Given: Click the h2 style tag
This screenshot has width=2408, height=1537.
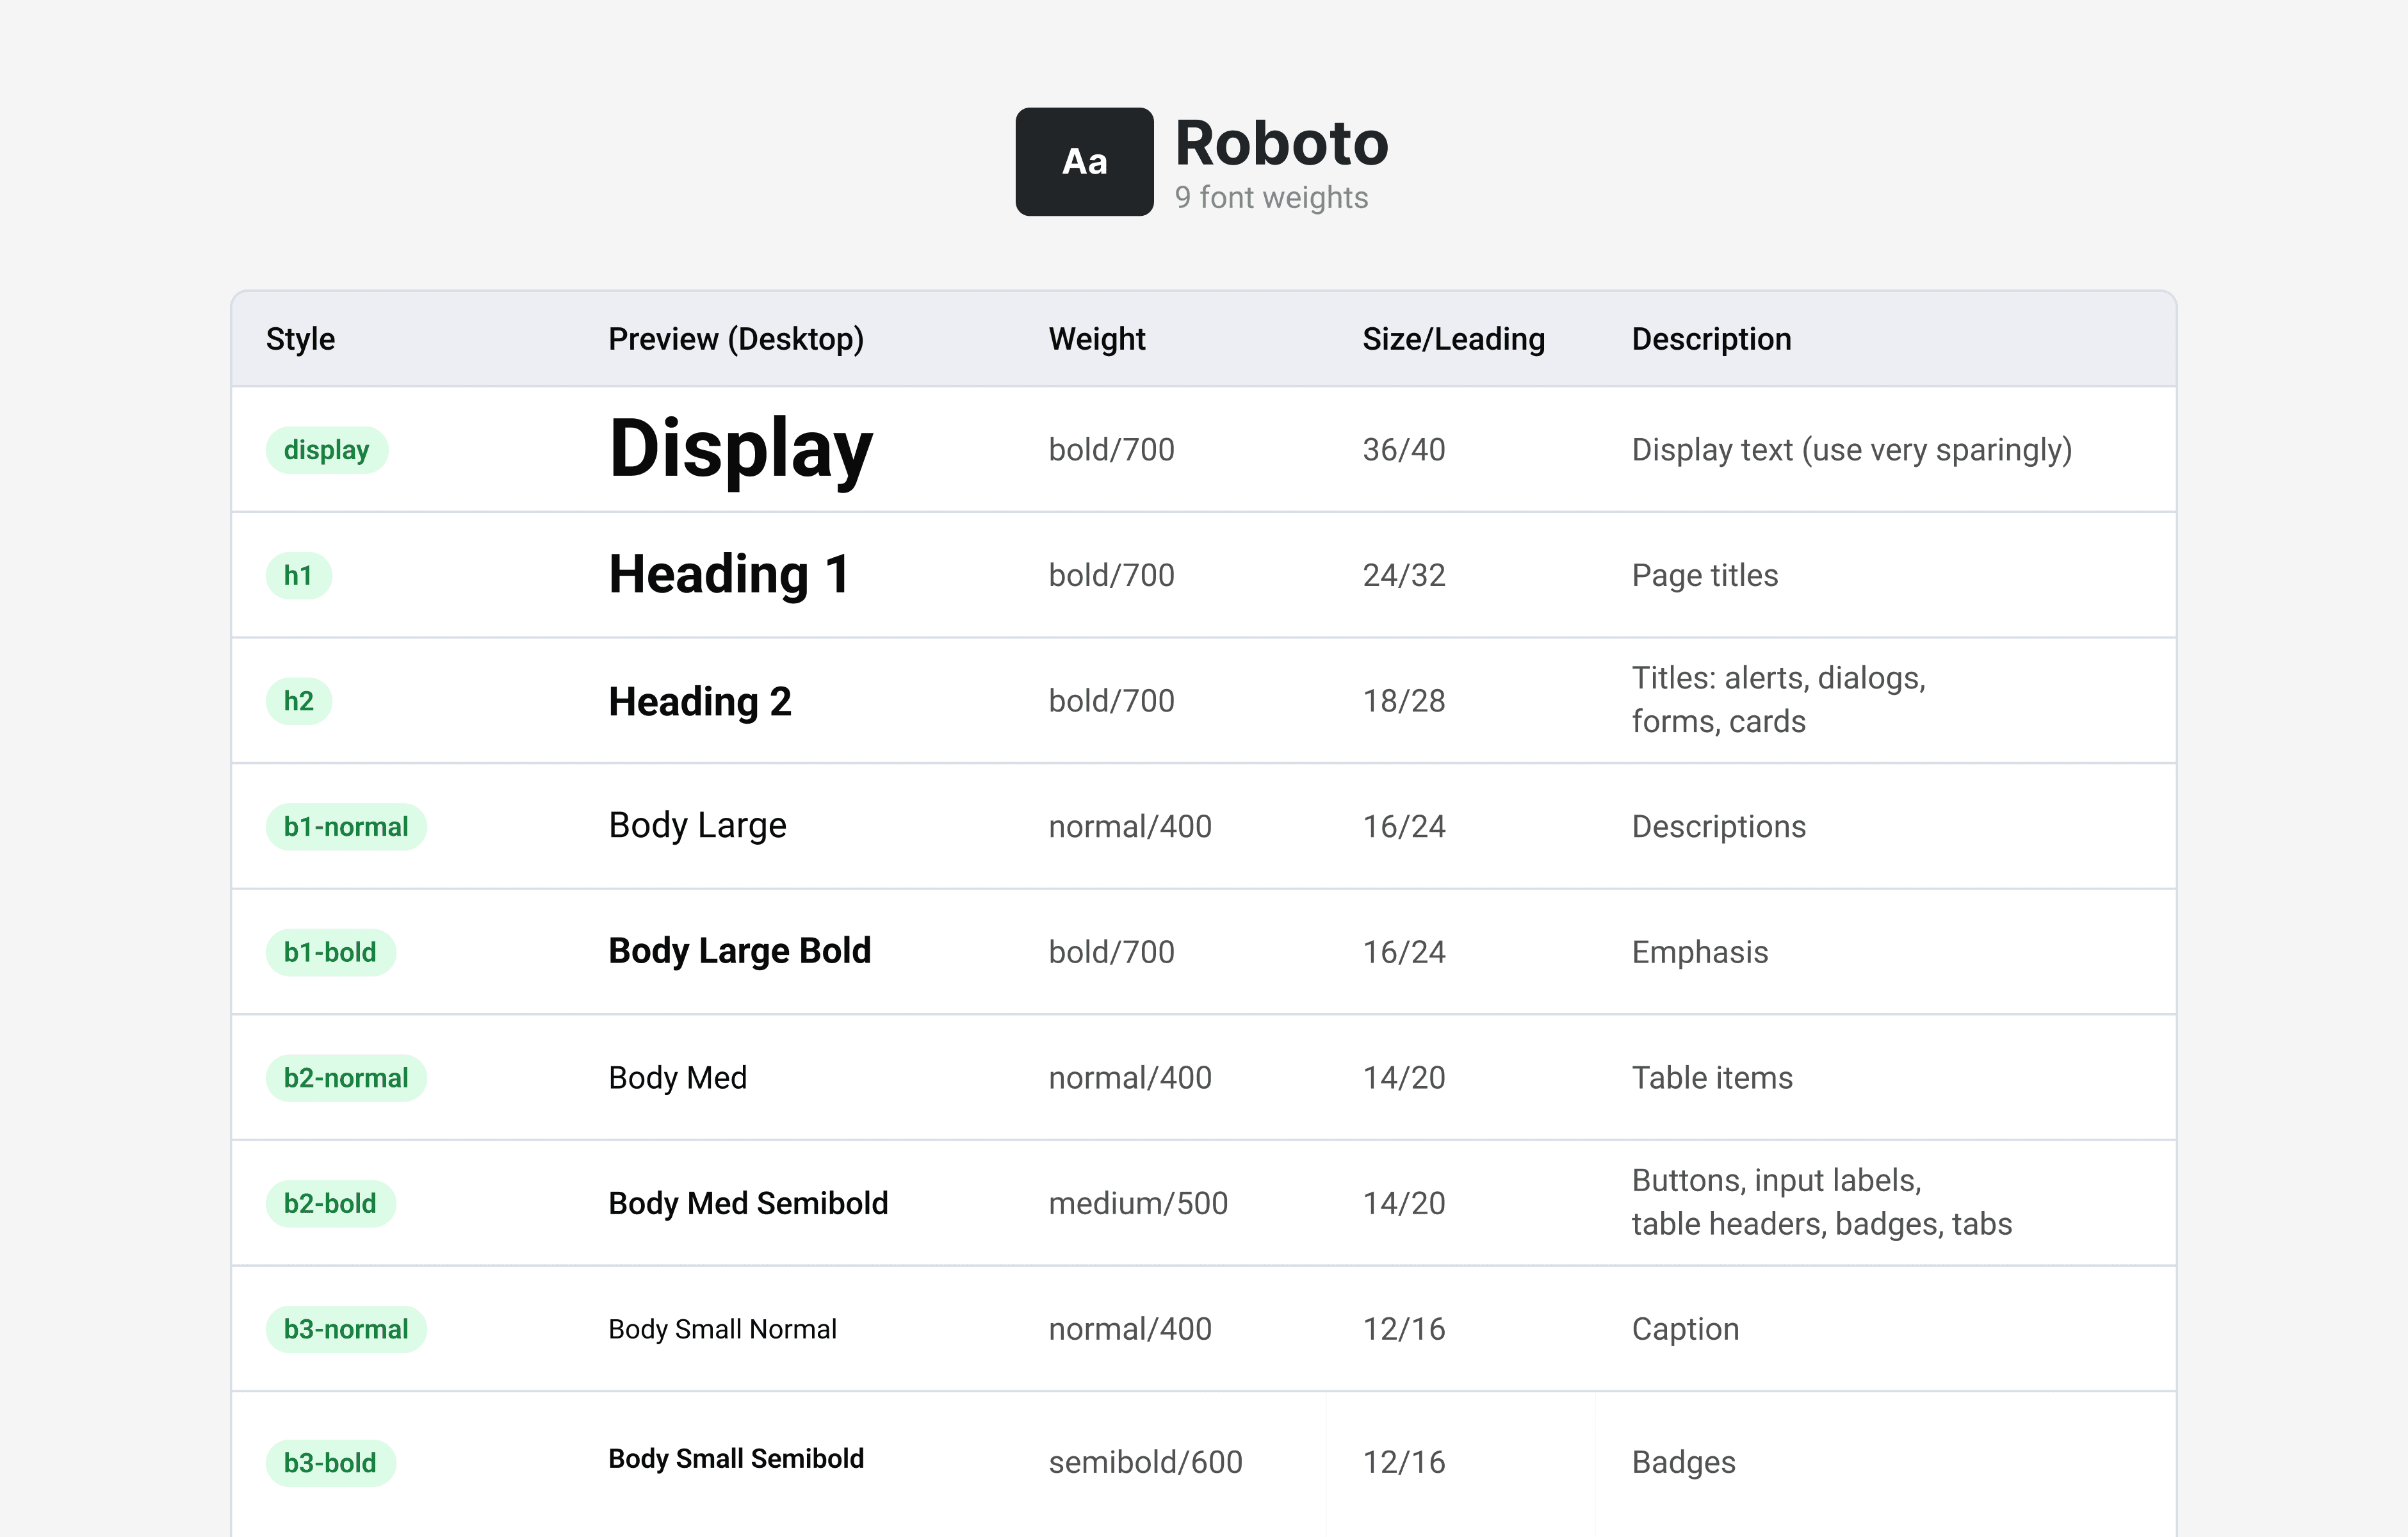Looking at the screenshot, I should [298, 701].
